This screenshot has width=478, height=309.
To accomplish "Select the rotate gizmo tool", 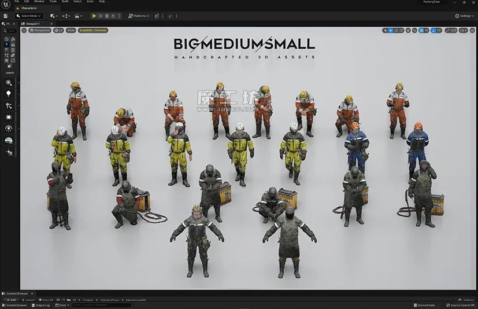I will tap(397, 30).
